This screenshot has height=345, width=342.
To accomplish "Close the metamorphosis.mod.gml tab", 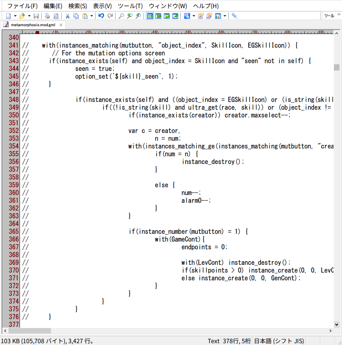I will [61, 25].
